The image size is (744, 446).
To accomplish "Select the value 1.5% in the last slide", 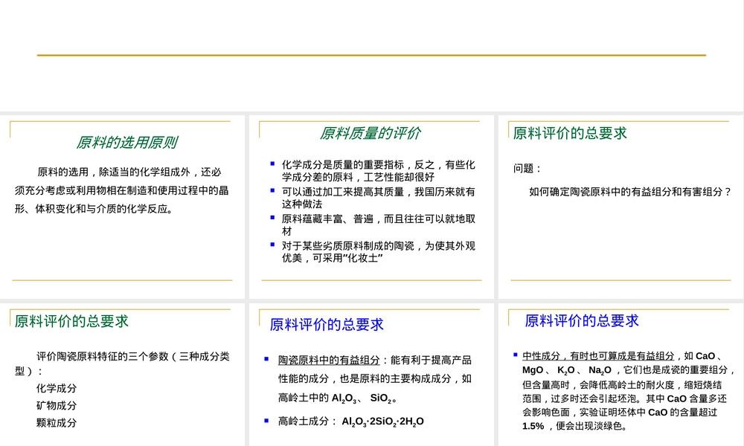I will pos(533,426).
